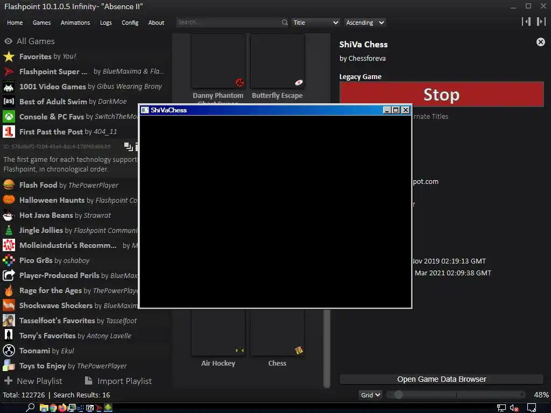
Task: Open the Animations tab
Action: coord(75,23)
